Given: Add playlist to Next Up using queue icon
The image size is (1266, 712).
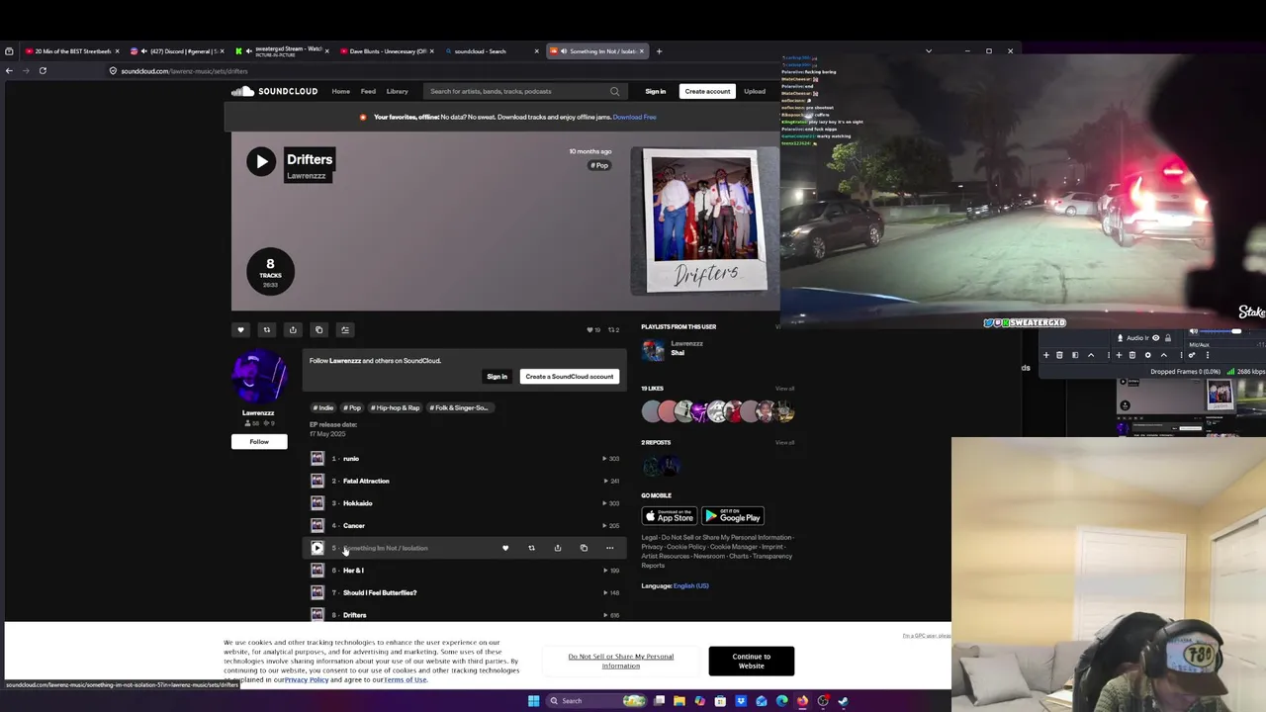Looking at the screenshot, I should tap(345, 329).
